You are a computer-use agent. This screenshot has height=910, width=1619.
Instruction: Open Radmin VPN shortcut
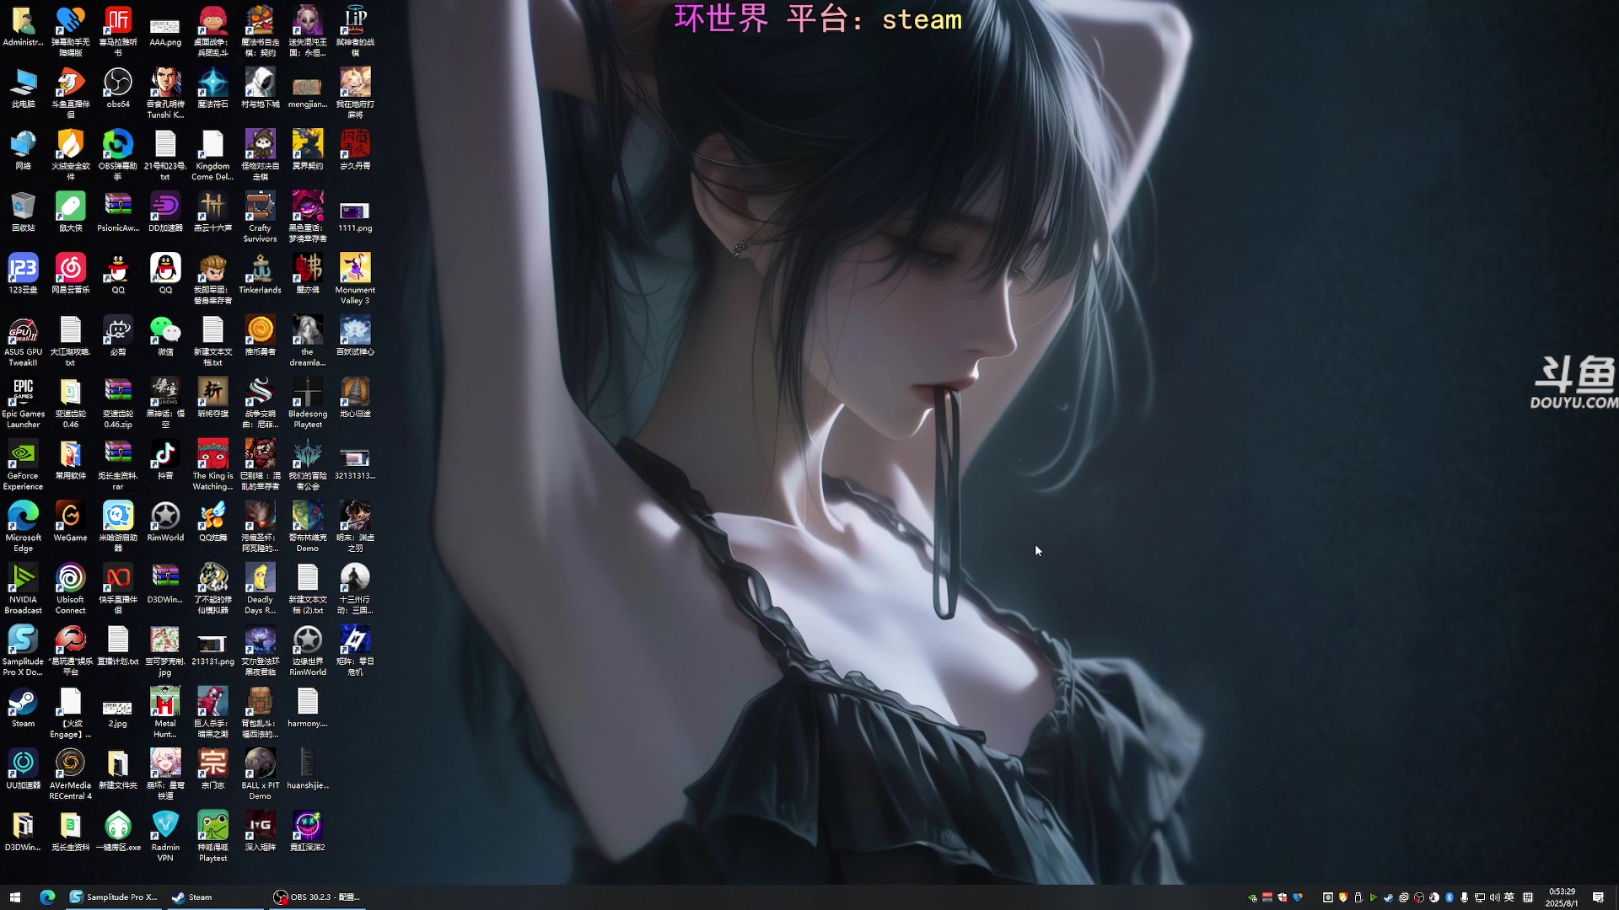165,837
